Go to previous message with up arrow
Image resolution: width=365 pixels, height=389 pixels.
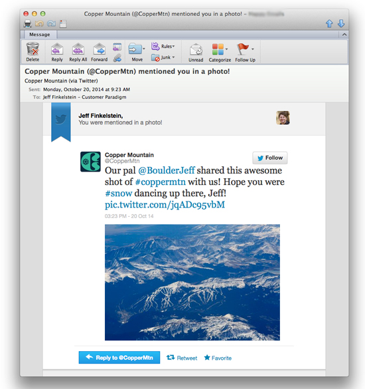pos(329,23)
